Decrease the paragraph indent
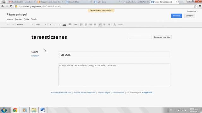The height and width of the screenshot is (113, 202). tap(91, 24)
